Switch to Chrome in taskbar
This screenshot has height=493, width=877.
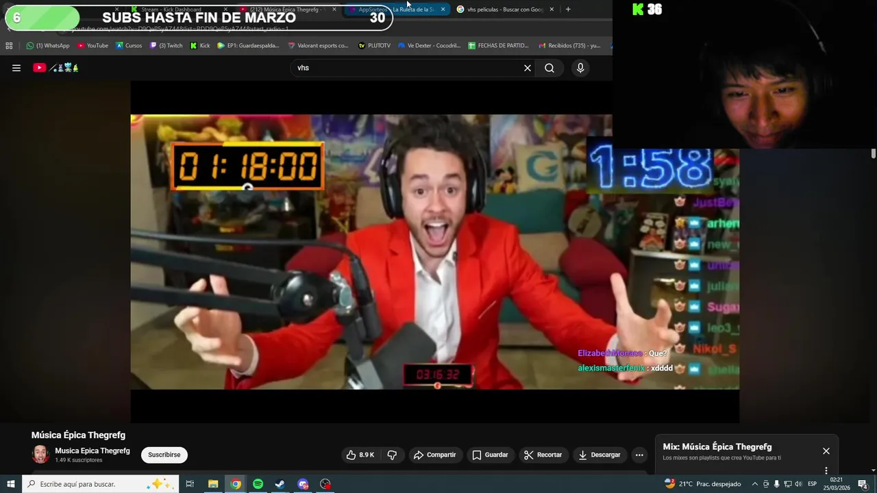tap(236, 484)
